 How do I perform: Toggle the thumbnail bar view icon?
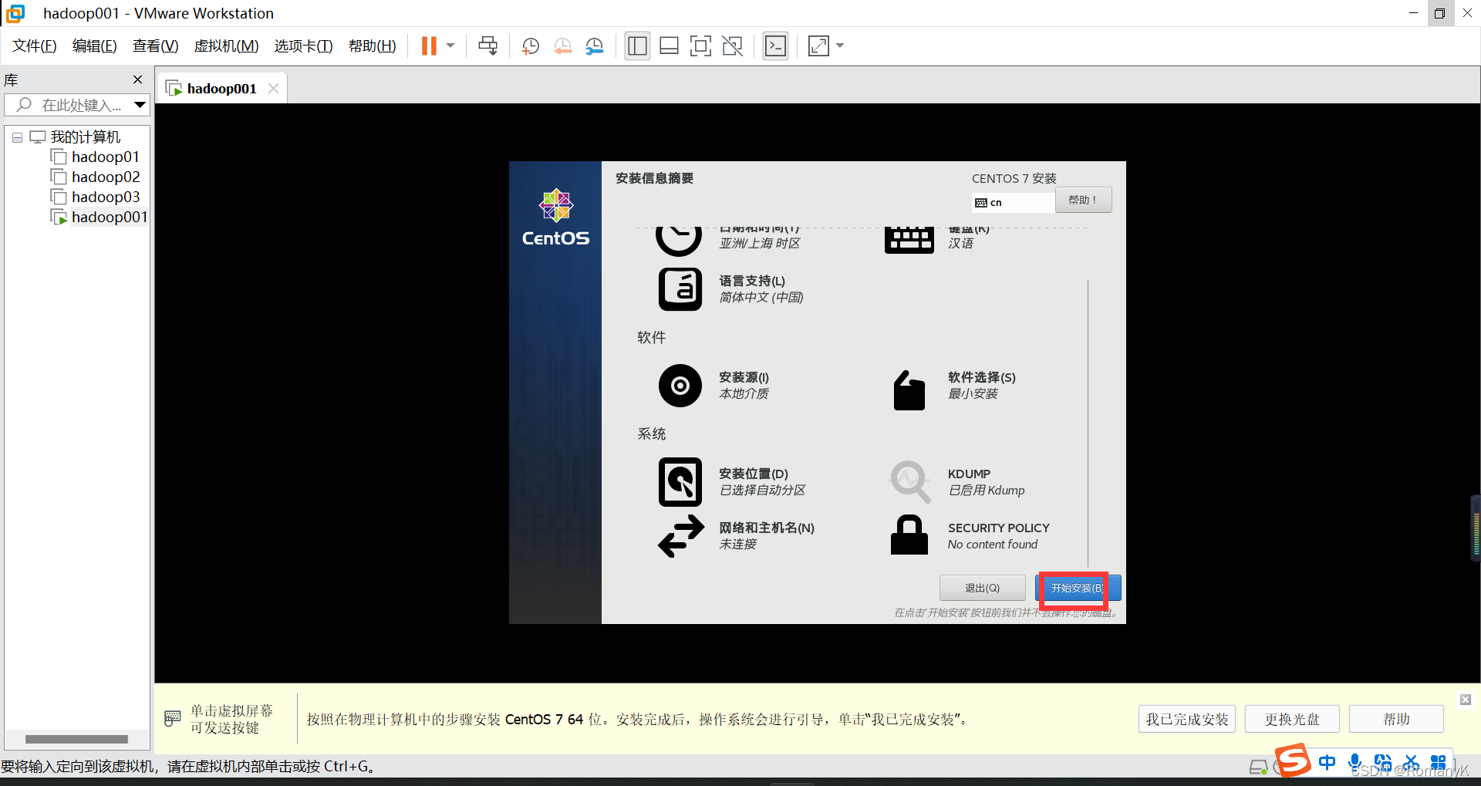pos(670,46)
